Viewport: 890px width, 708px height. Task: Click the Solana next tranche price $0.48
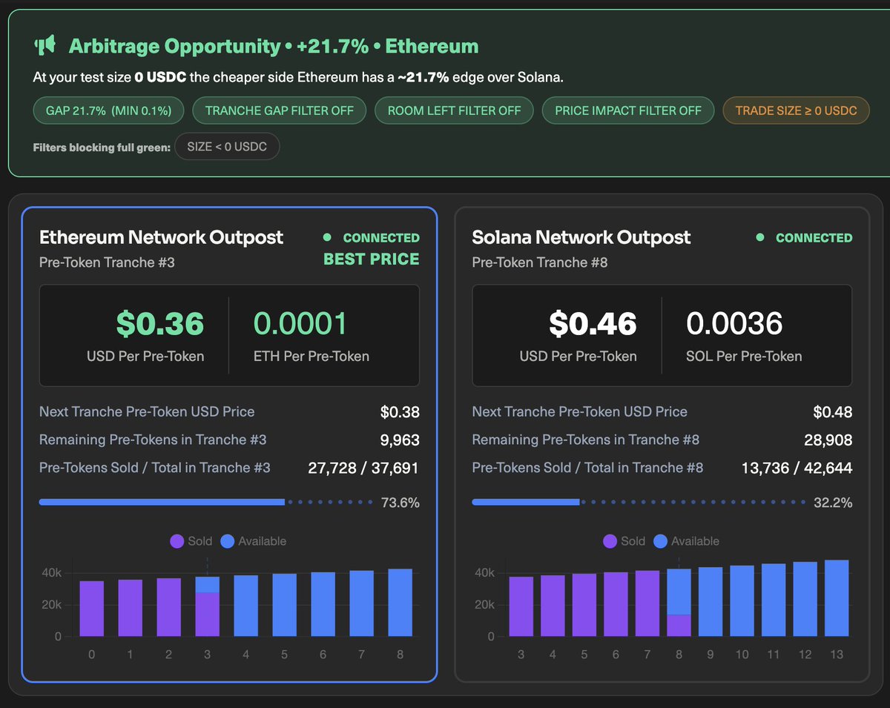(833, 412)
